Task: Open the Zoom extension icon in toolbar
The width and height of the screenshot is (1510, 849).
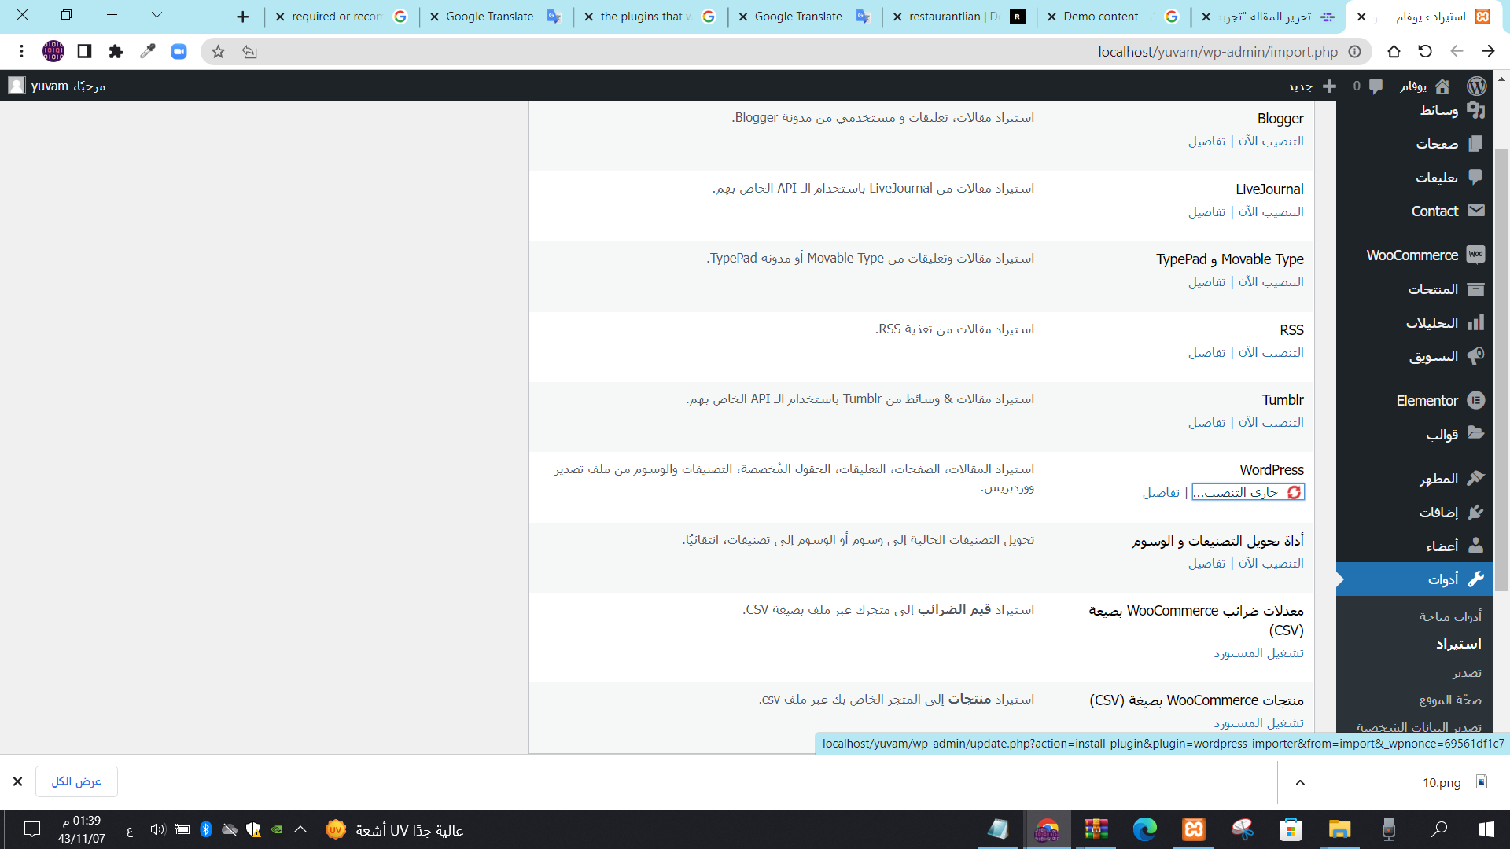Action: [x=179, y=52]
